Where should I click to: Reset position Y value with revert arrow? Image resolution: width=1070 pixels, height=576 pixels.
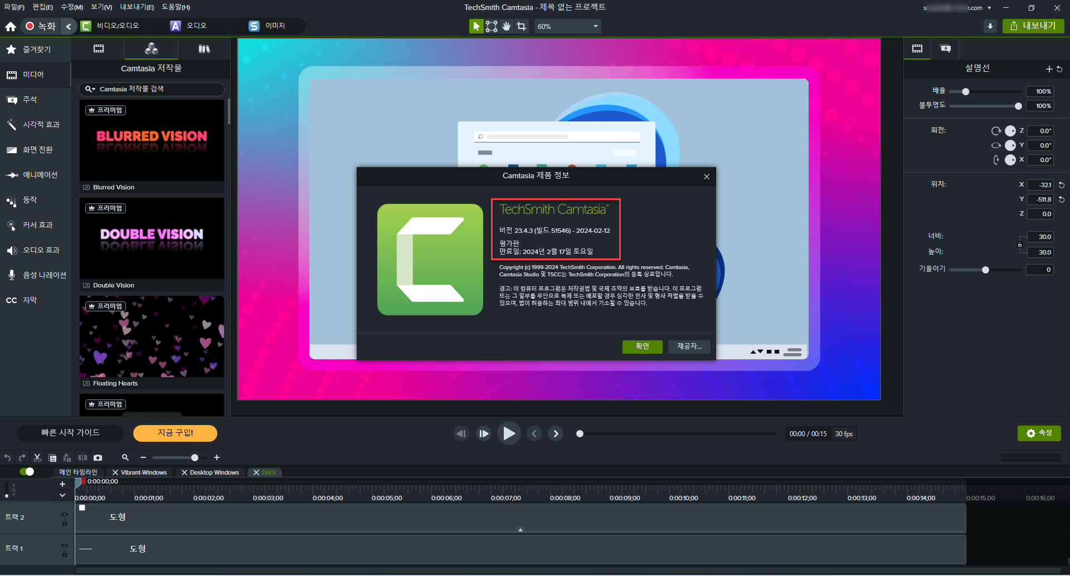pyautogui.click(x=1062, y=199)
